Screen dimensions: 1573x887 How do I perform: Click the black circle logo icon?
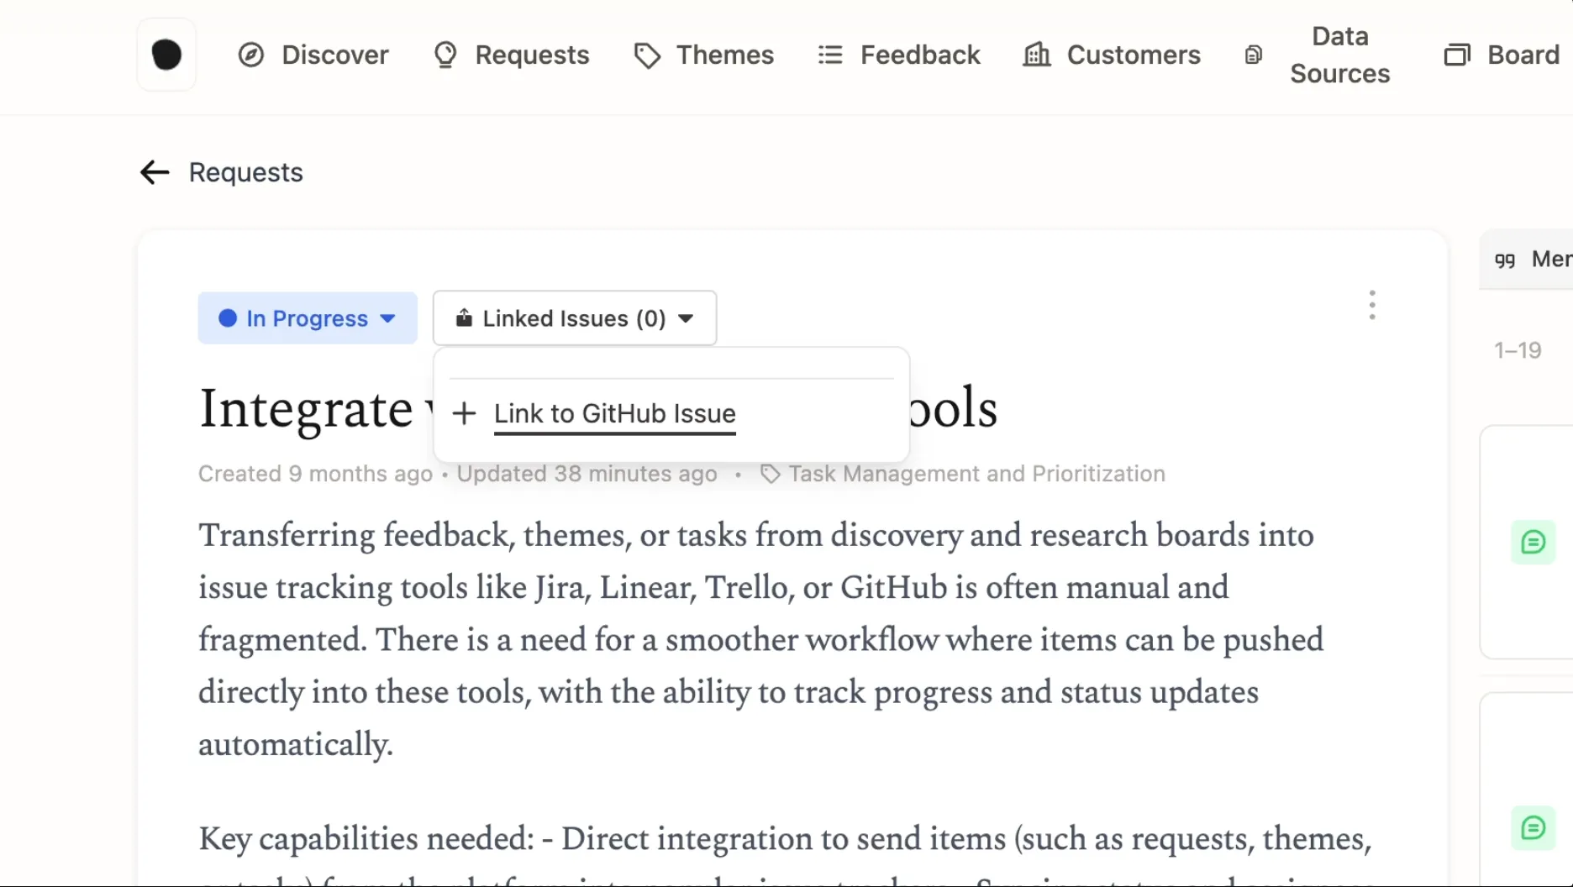(x=166, y=55)
